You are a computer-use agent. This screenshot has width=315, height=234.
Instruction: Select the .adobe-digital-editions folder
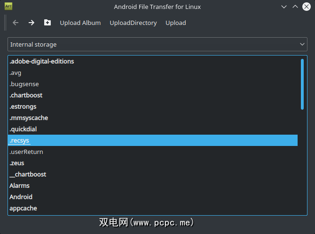42,61
